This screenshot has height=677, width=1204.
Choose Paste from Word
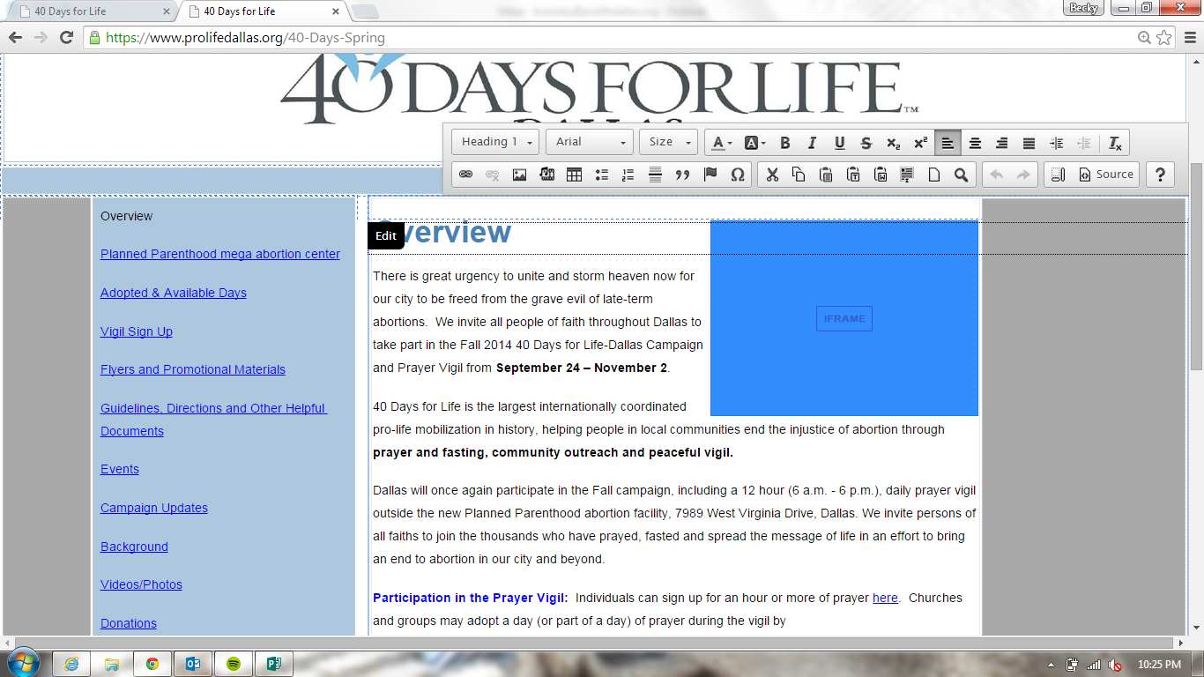(880, 175)
